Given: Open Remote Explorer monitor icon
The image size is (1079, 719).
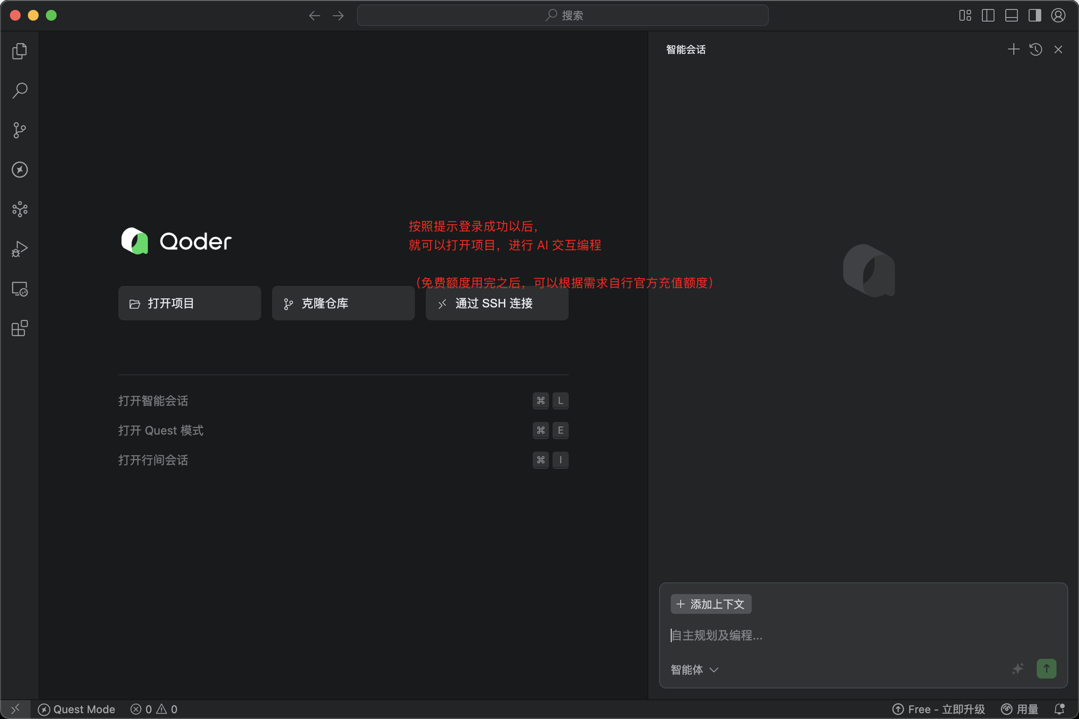Looking at the screenshot, I should pos(19,289).
